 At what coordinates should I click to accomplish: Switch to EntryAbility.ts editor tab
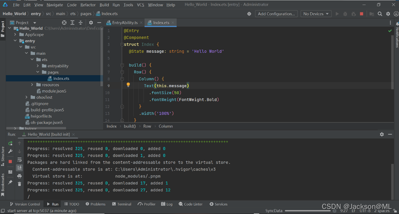pos(124,23)
